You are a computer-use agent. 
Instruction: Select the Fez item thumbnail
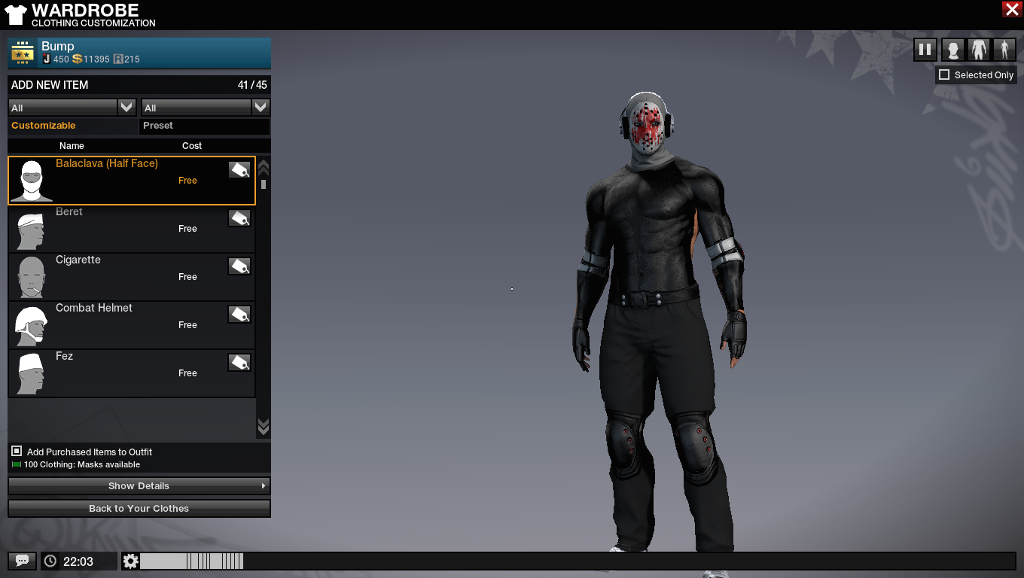click(31, 373)
